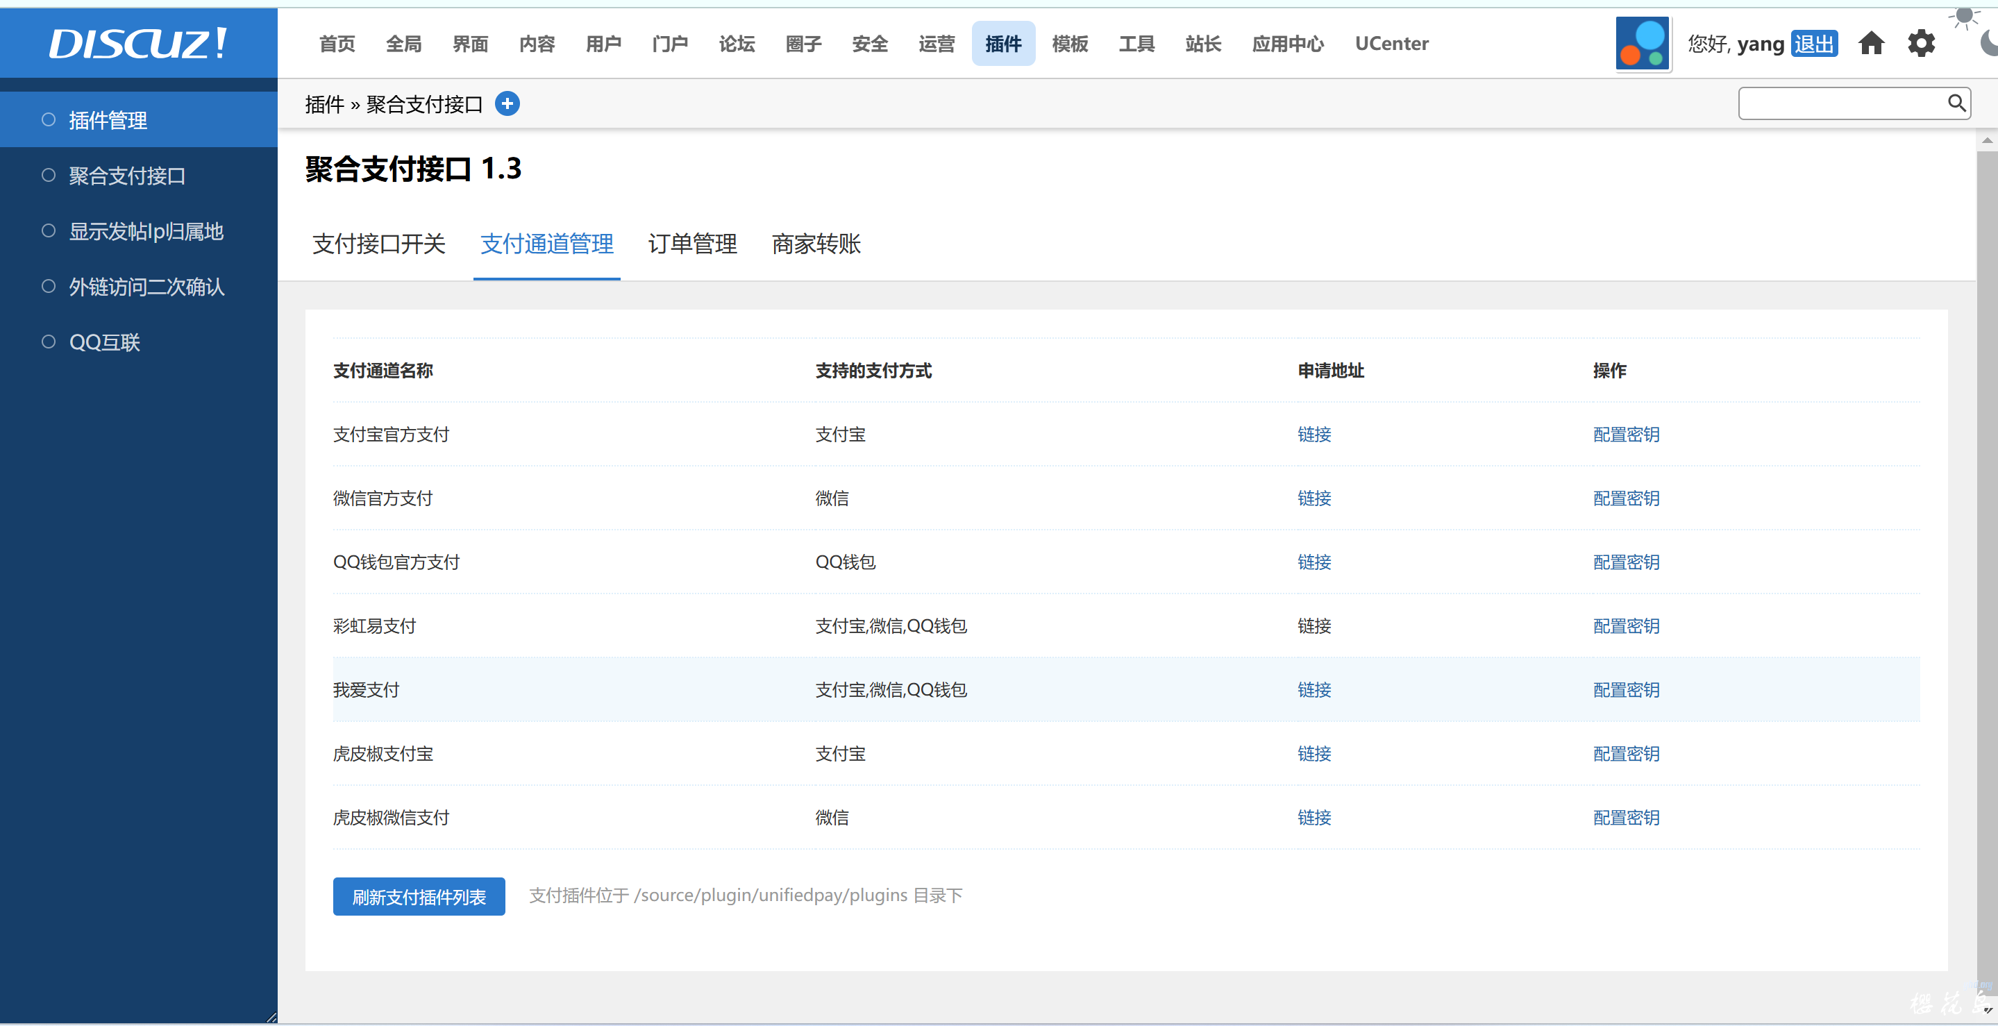Click the 插件 breadcrumb text
Image resolution: width=1998 pixels, height=1026 pixels.
click(x=324, y=104)
